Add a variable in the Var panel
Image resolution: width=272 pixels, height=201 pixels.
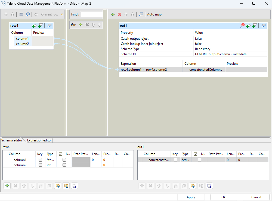coord(81,25)
